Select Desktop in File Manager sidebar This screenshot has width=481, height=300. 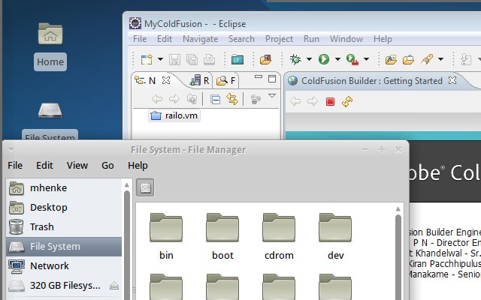[x=64, y=208]
